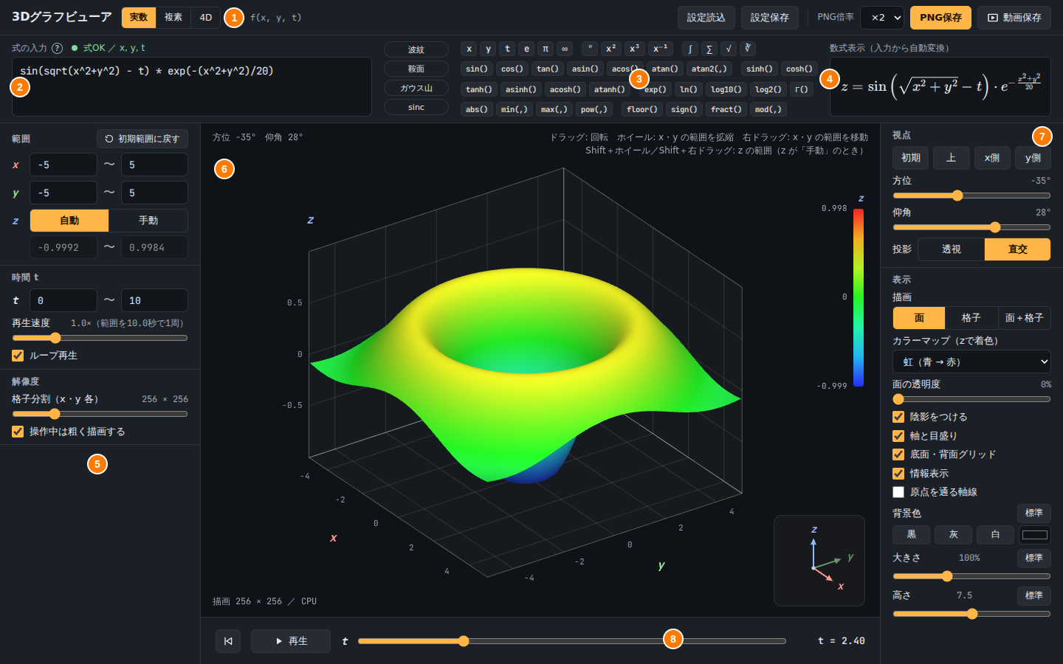This screenshot has width=1063, height=664.
Task: Start animation with the 再生 button
Action: (x=291, y=641)
